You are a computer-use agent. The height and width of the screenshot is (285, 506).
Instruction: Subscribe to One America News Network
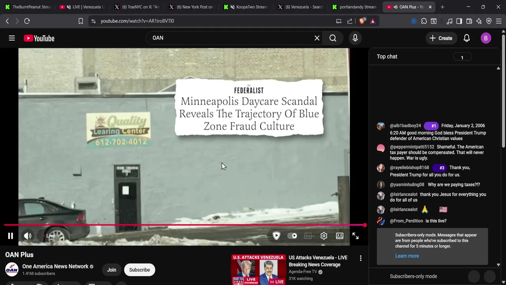click(140, 270)
